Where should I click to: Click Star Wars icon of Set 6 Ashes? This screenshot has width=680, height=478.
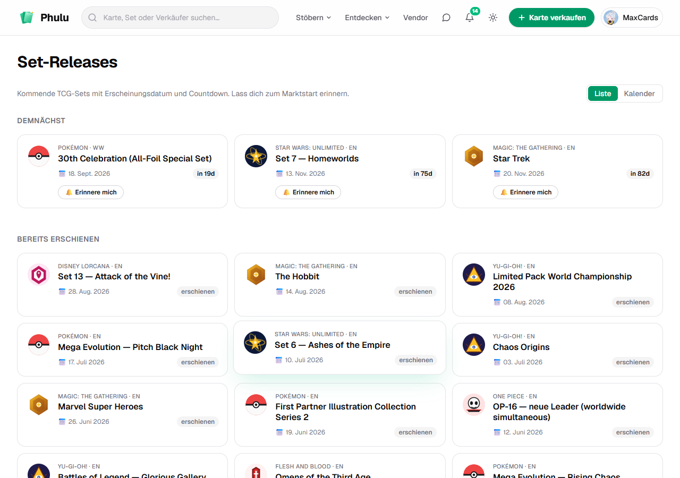255,343
